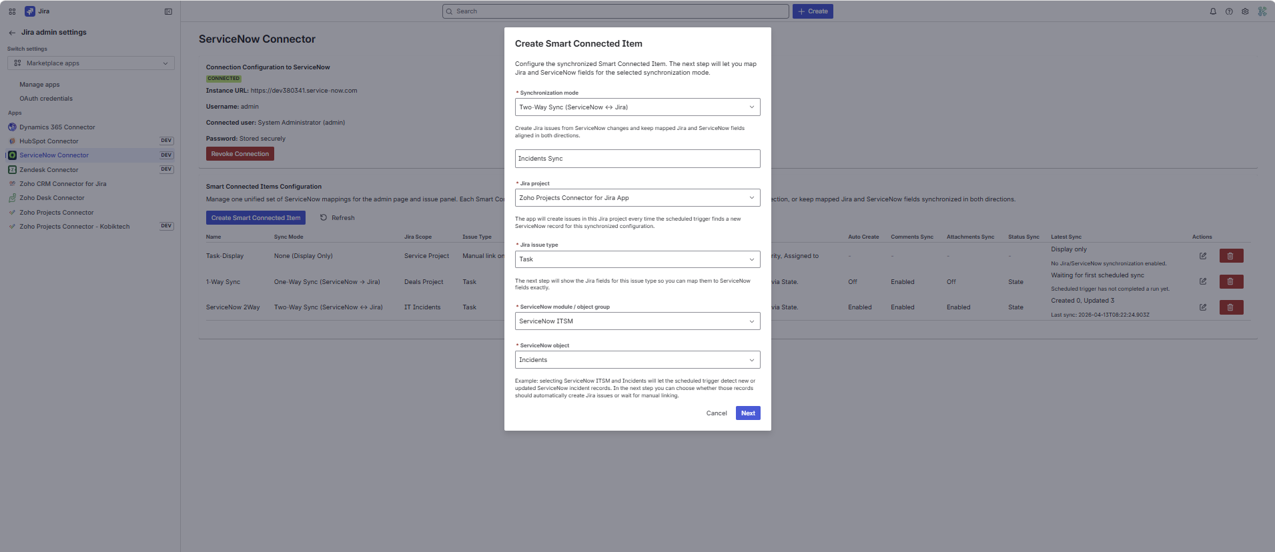The image size is (1275, 552).
Task: Open the Jira project dropdown
Action: tap(637, 198)
